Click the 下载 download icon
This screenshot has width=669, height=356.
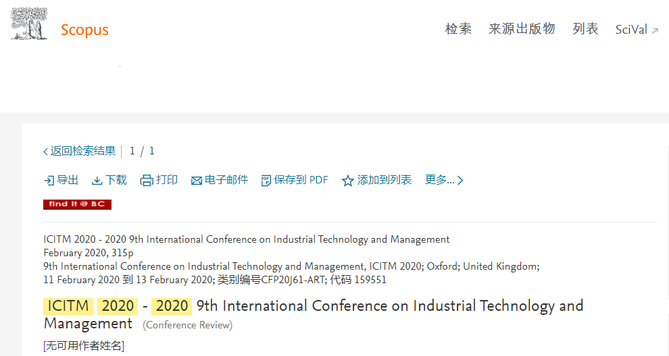tap(97, 181)
